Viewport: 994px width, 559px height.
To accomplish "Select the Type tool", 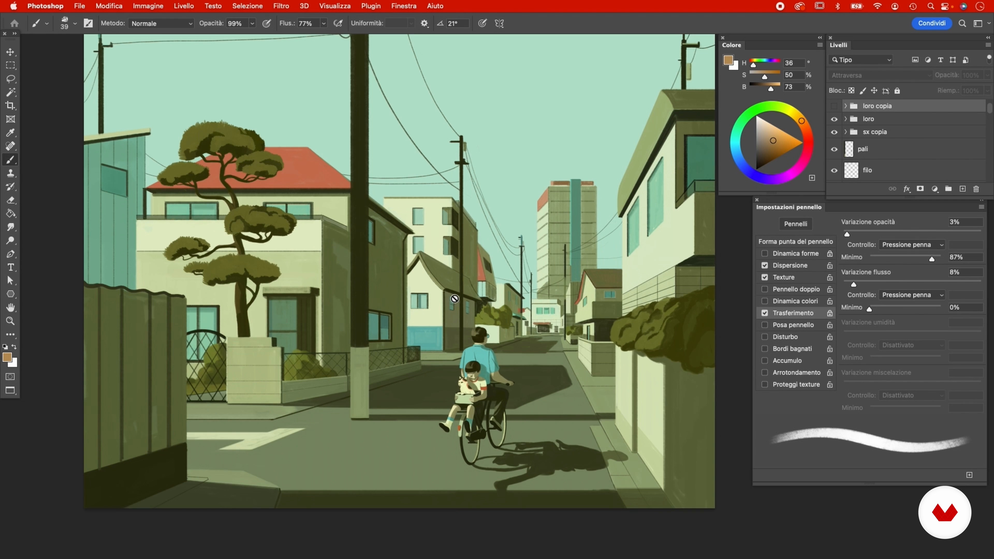I will (10, 267).
